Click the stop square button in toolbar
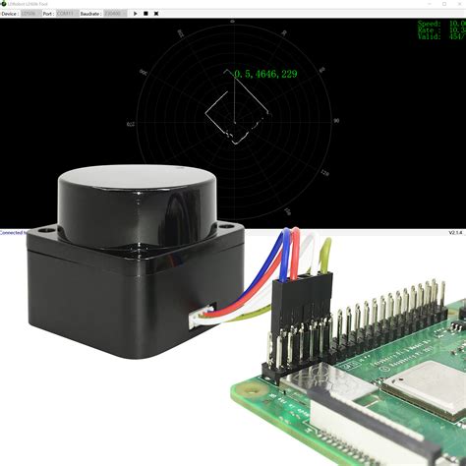The image size is (466, 466). pos(146,14)
